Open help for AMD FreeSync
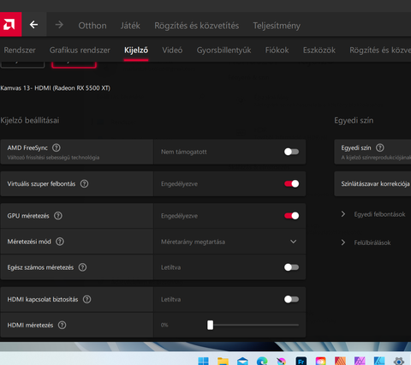The image size is (411, 365). pos(57,147)
